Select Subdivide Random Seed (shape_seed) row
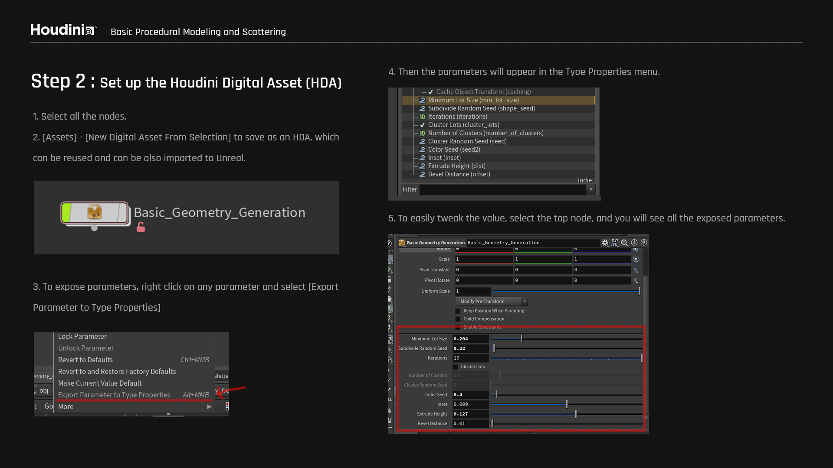The image size is (833, 468). point(498,108)
